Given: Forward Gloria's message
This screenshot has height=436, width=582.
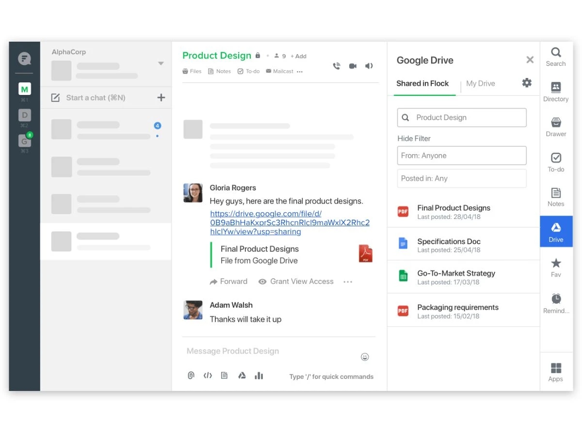Looking at the screenshot, I should [228, 281].
